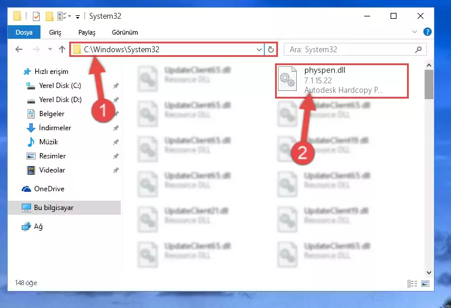Click pin icon next to Müzik
The height and width of the screenshot is (308, 451).
tap(116, 142)
